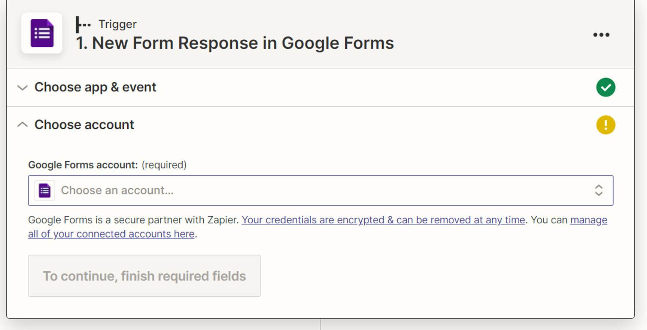Click the large Google Forms app icon
This screenshot has height=330, width=647.
click(x=42, y=33)
